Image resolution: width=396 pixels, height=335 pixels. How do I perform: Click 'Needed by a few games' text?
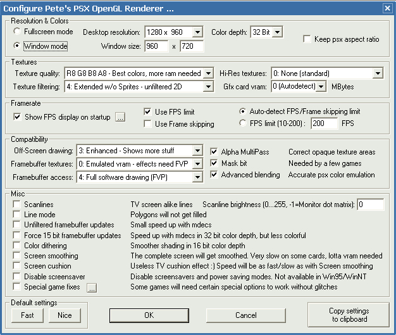[x=325, y=163]
